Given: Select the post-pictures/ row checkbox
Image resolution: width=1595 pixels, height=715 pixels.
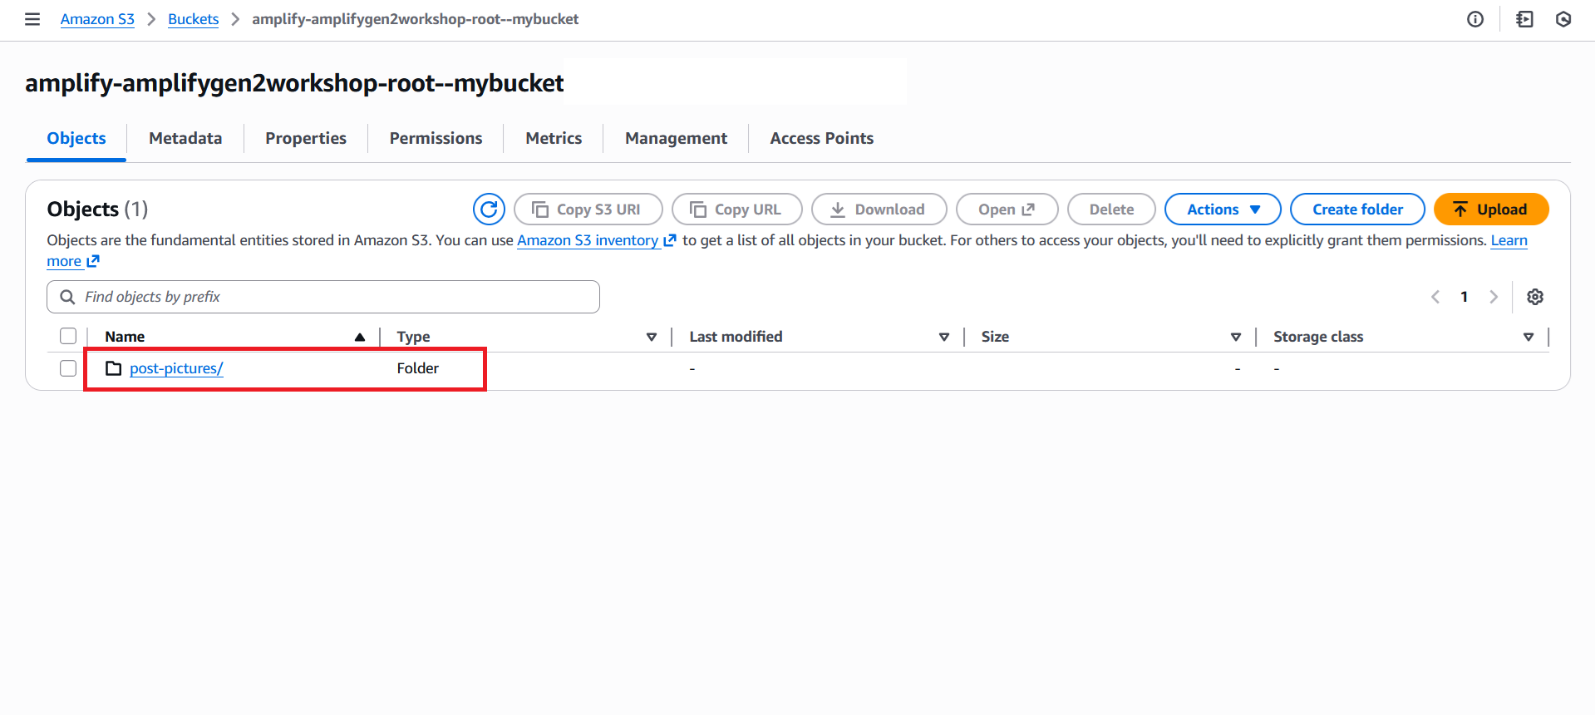Looking at the screenshot, I should click(68, 368).
